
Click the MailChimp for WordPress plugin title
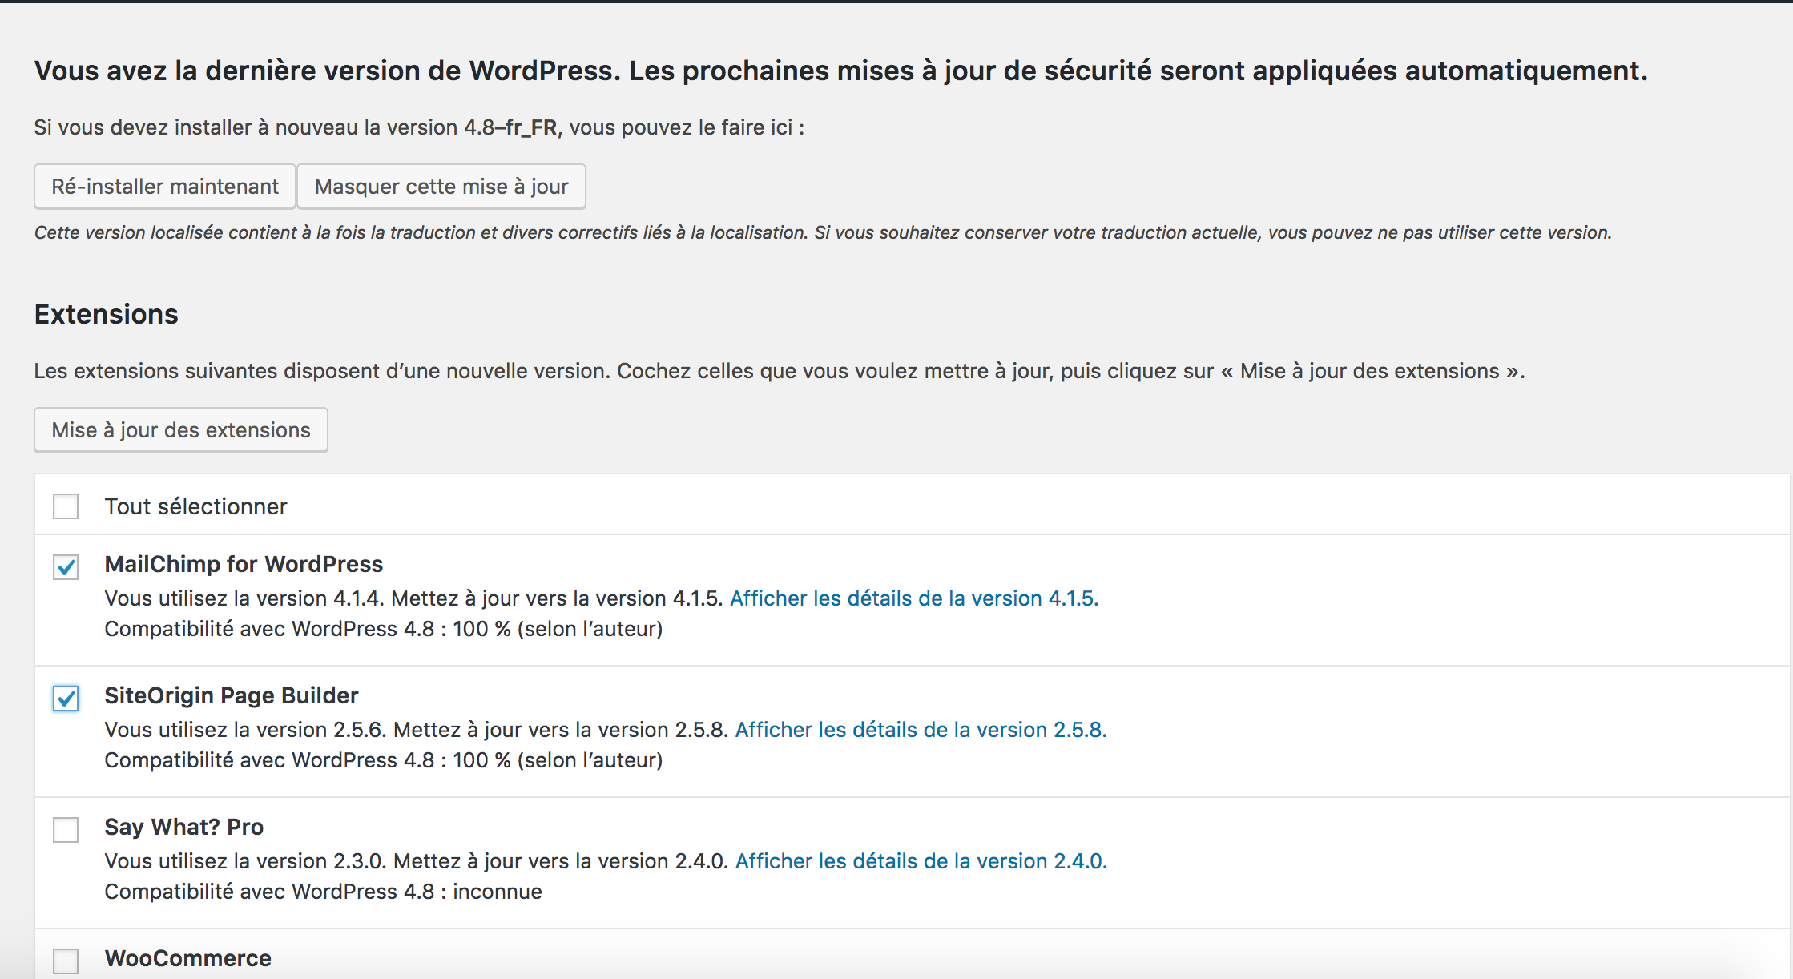[x=244, y=564]
